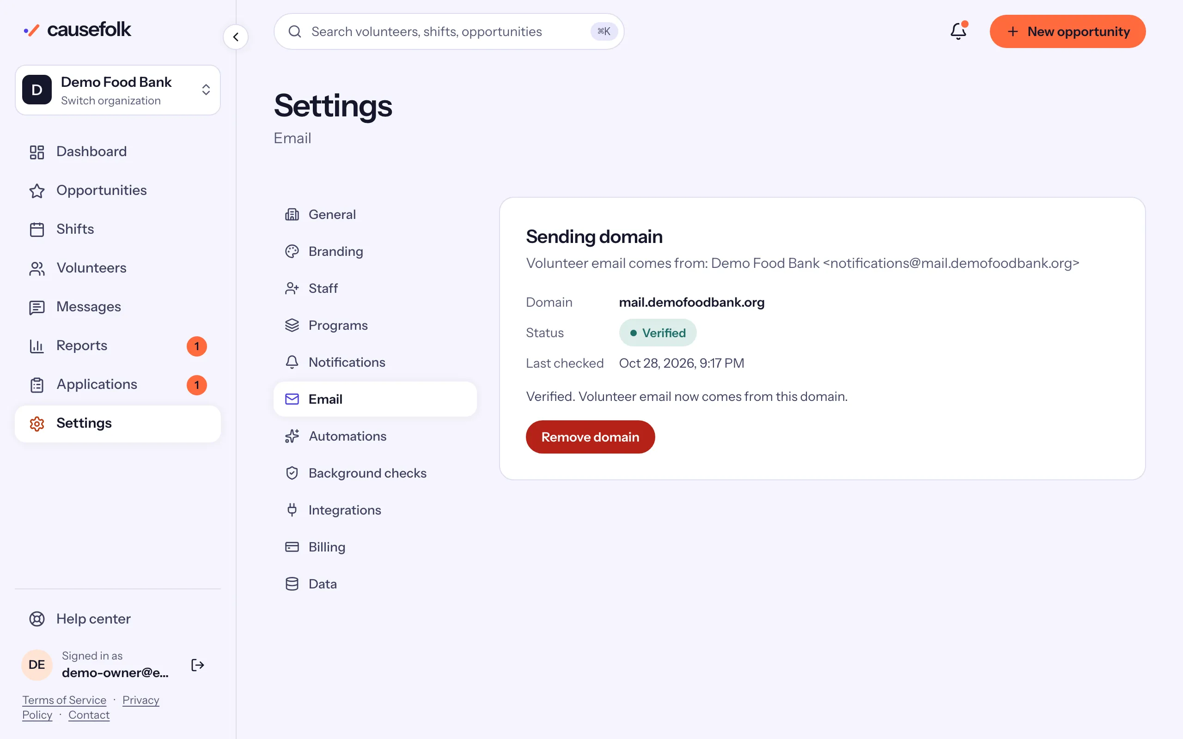The width and height of the screenshot is (1183, 739).
Task: Click the causefolk logo
Action: [77, 30]
